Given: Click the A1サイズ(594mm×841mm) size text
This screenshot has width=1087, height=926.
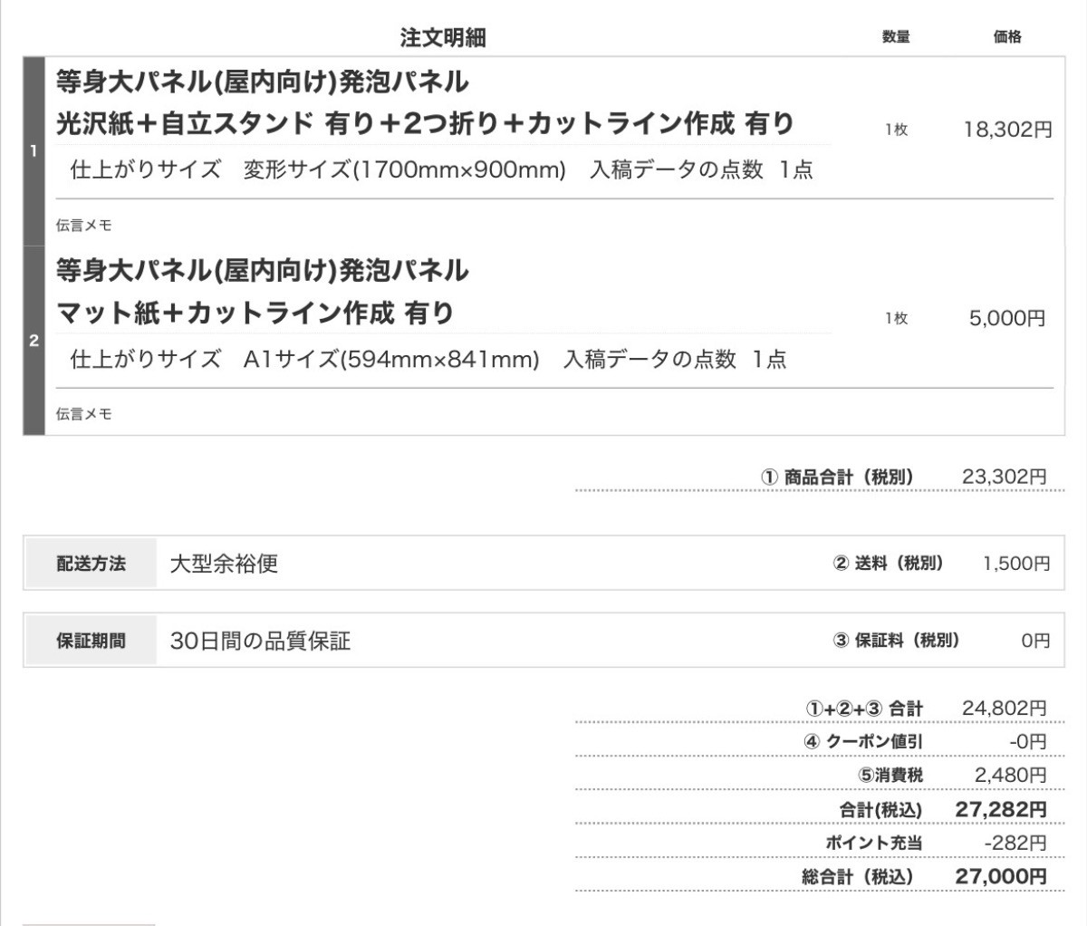Looking at the screenshot, I should point(390,360).
